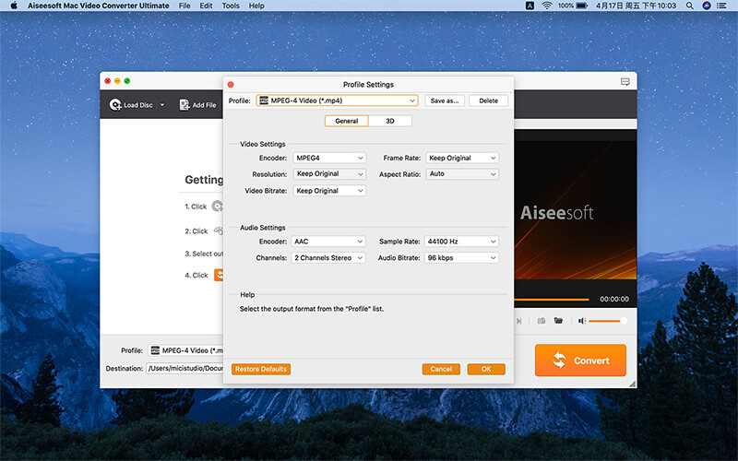
Task: Open the Apple menu
Action: pyautogui.click(x=14, y=6)
